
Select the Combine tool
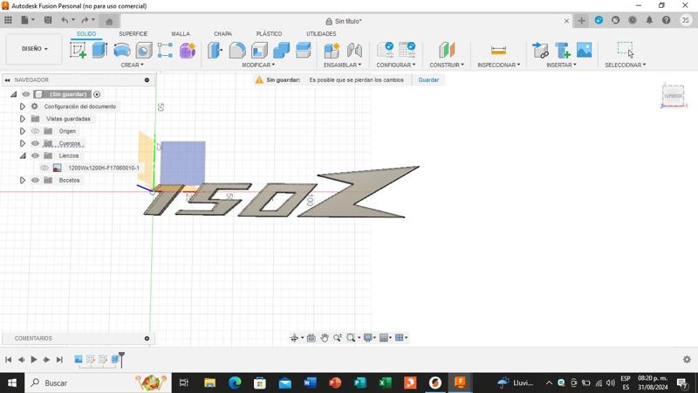tap(281, 50)
